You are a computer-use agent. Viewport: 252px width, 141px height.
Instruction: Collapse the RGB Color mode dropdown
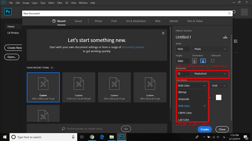click(x=192, y=86)
